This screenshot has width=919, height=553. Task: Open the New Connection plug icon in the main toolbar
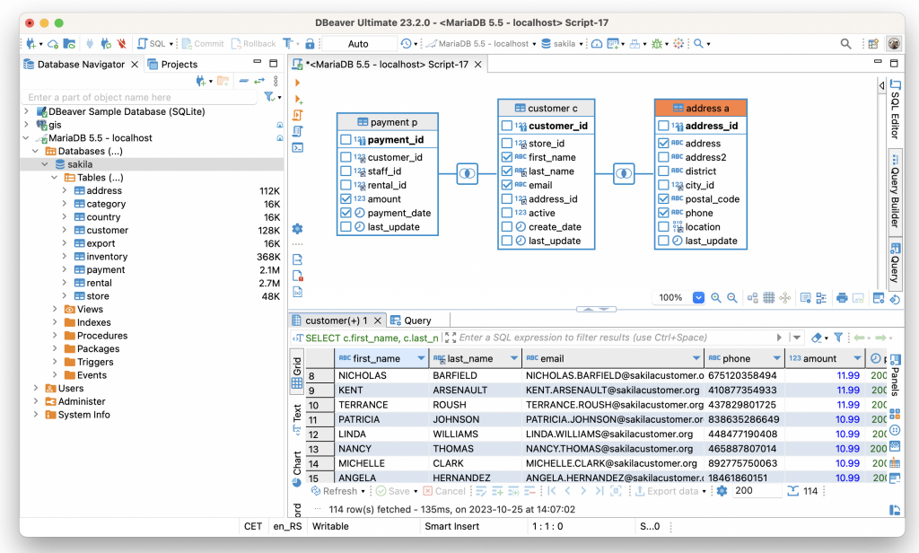click(31, 43)
